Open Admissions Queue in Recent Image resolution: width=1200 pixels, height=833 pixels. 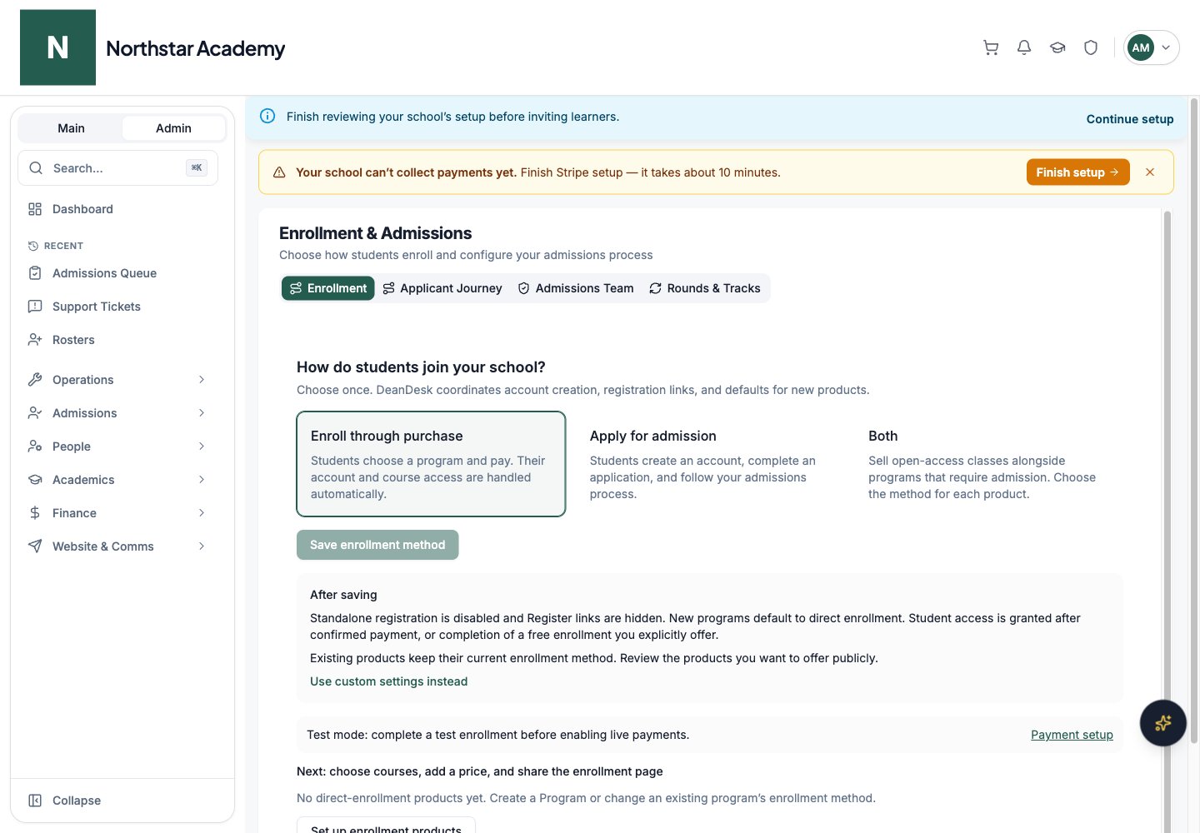click(x=118, y=273)
